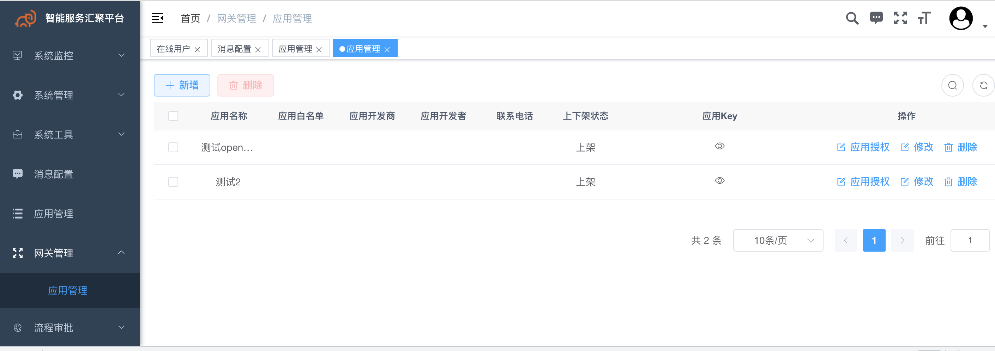Open the font size icon in header
The height and width of the screenshot is (351, 995).
coord(924,18)
